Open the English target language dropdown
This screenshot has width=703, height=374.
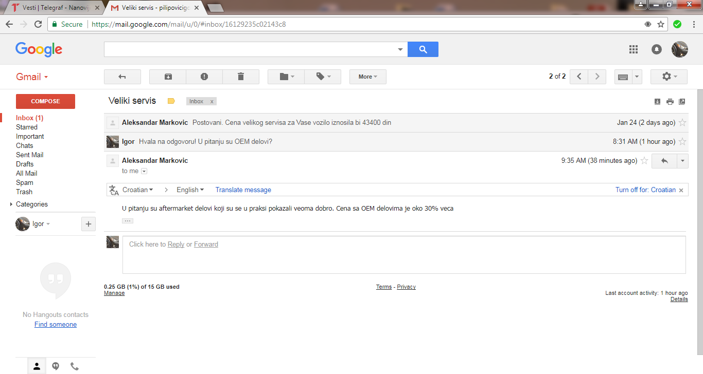pyautogui.click(x=190, y=190)
